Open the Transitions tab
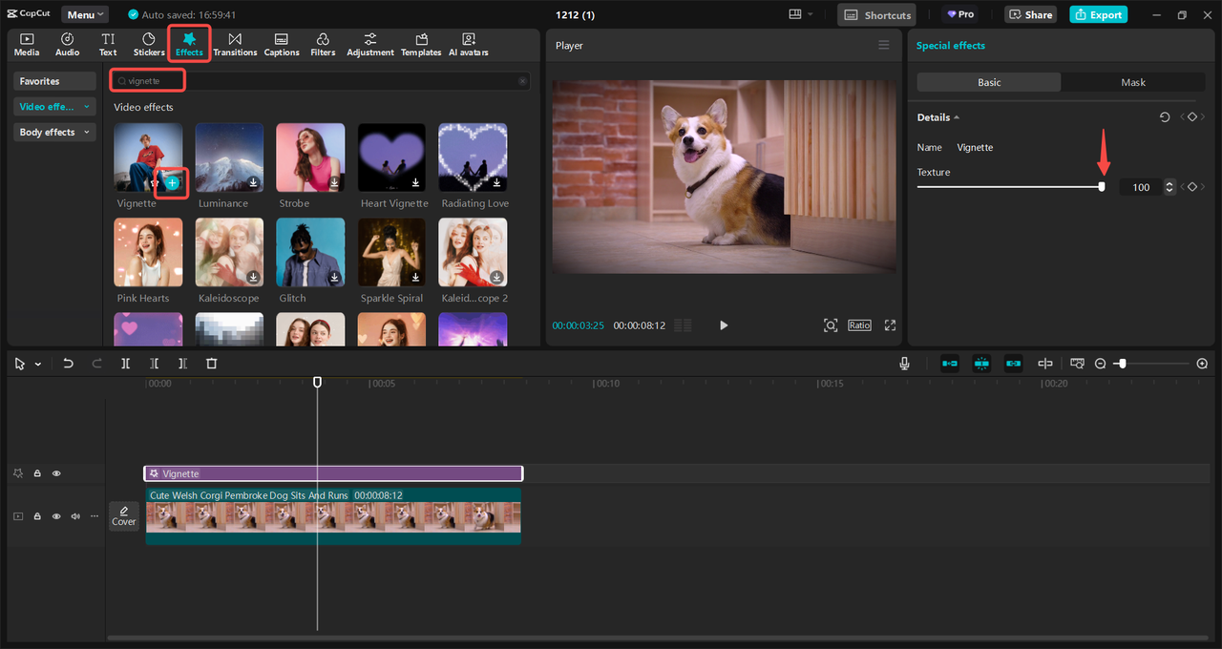Image resolution: width=1222 pixels, height=649 pixels. [x=235, y=44]
